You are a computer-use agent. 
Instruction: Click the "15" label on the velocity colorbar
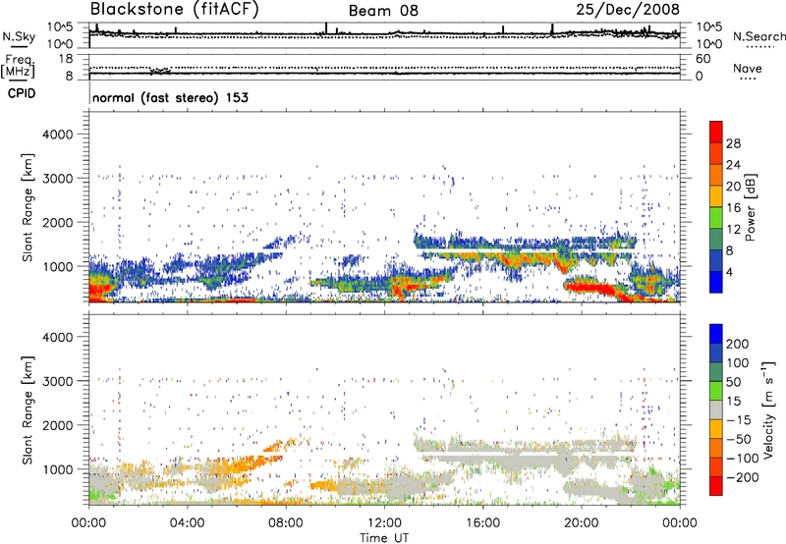click(733, 402)
